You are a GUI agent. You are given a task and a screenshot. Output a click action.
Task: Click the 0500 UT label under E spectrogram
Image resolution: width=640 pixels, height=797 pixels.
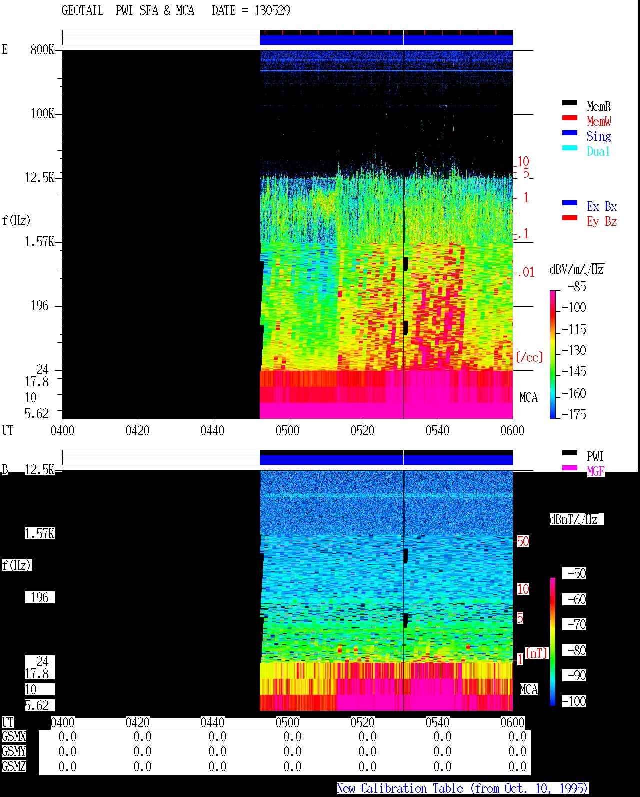click(287, 430)
